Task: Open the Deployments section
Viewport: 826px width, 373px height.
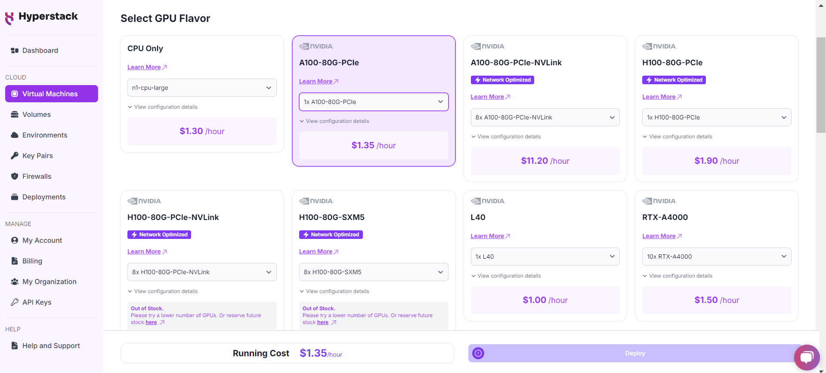Action: tap(43, 197)
